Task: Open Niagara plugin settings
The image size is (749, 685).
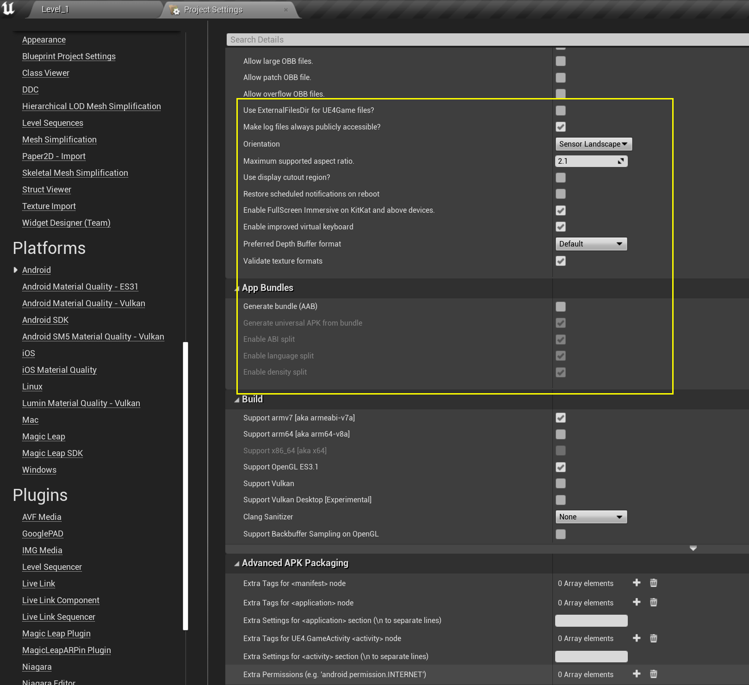Action: coord(37,667)
